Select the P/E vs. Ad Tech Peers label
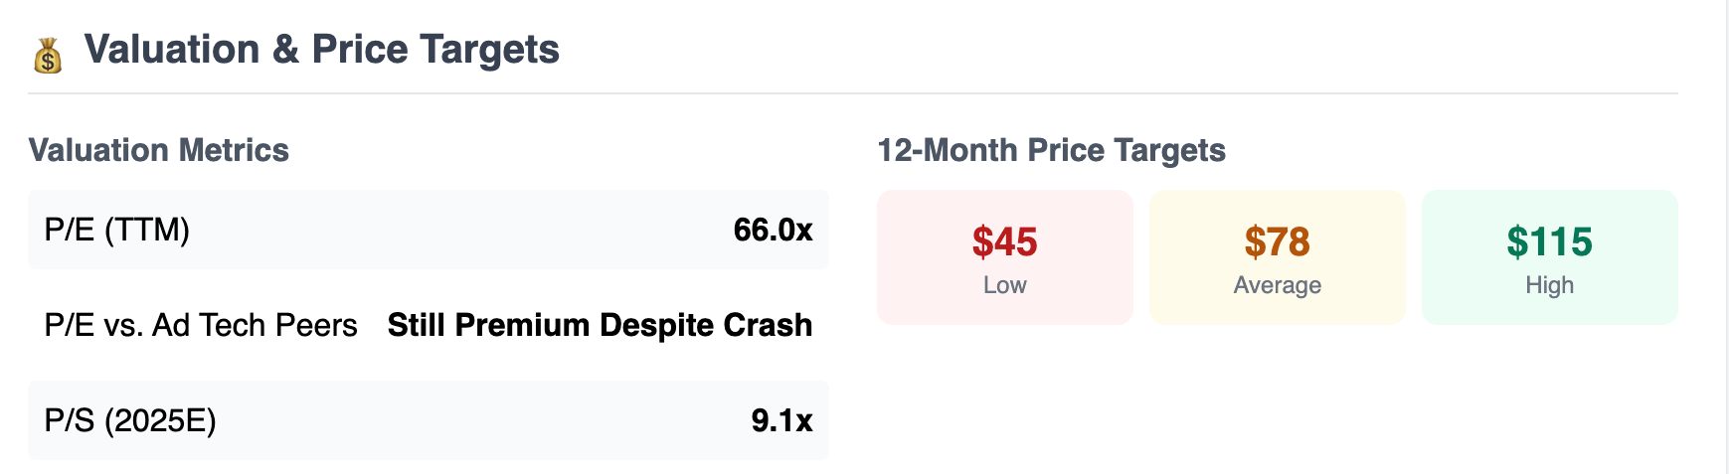 point(201,325)
